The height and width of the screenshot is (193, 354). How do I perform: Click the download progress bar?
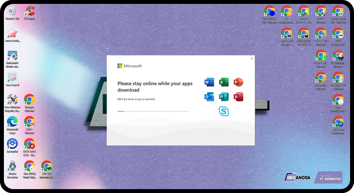pyautogui.click(x=153, y=111)
